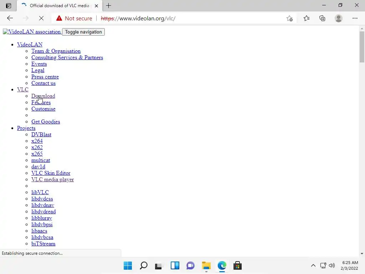Open the Projects link

pyautogui.click(x=26, y=128)
